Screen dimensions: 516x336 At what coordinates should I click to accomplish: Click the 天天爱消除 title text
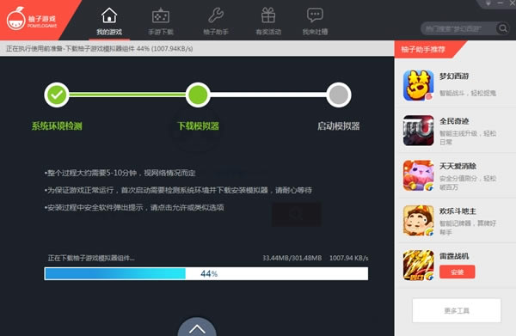(458, 166)
